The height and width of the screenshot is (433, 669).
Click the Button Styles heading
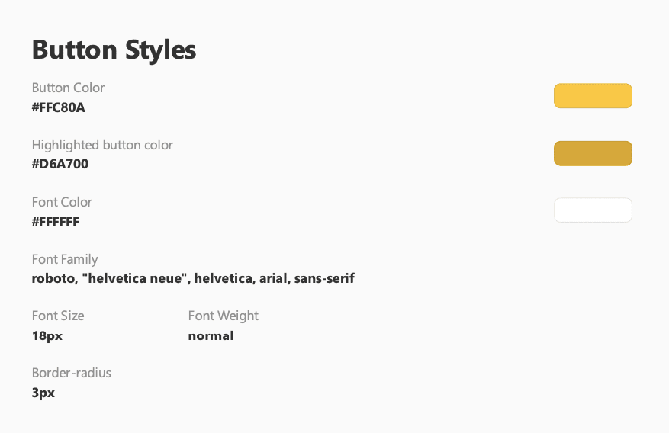tap(114, 50)
